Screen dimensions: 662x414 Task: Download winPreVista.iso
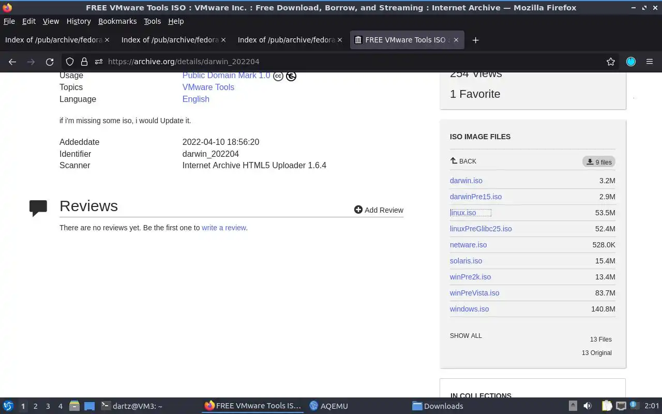pyautogui.click(x=474, y=293)
